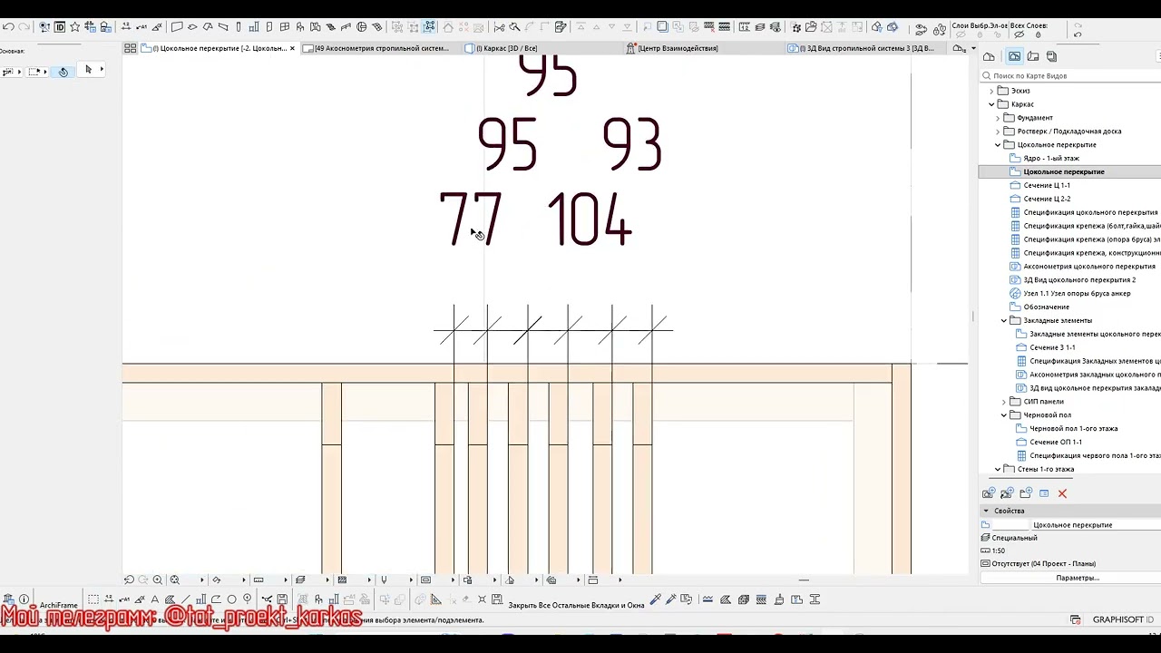The height and width of the screenshot is (653, 1161).
Task: Click the Redo arrow in top toolbar
Action: (24, 27)
